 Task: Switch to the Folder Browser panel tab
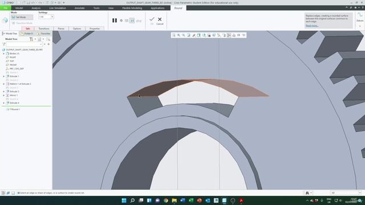(x=27, y=34)
